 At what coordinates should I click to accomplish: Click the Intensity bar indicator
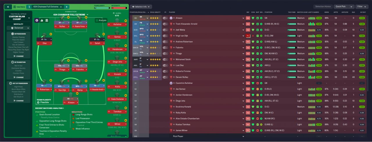(119, 8)
